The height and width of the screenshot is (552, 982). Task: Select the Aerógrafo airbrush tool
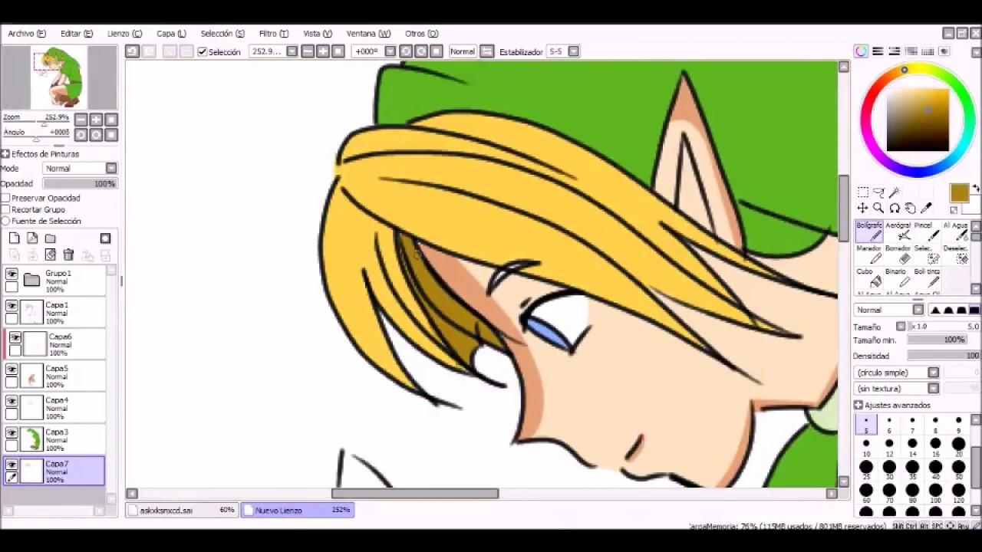point(898,232)
